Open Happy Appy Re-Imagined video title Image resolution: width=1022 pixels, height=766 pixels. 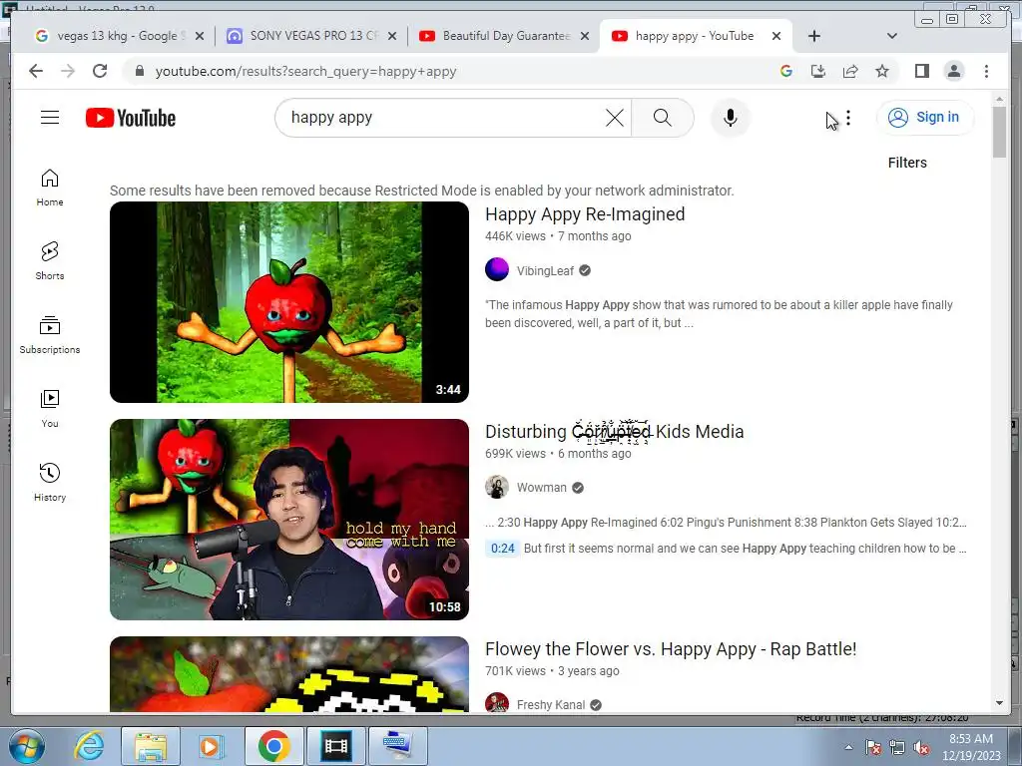585,214
